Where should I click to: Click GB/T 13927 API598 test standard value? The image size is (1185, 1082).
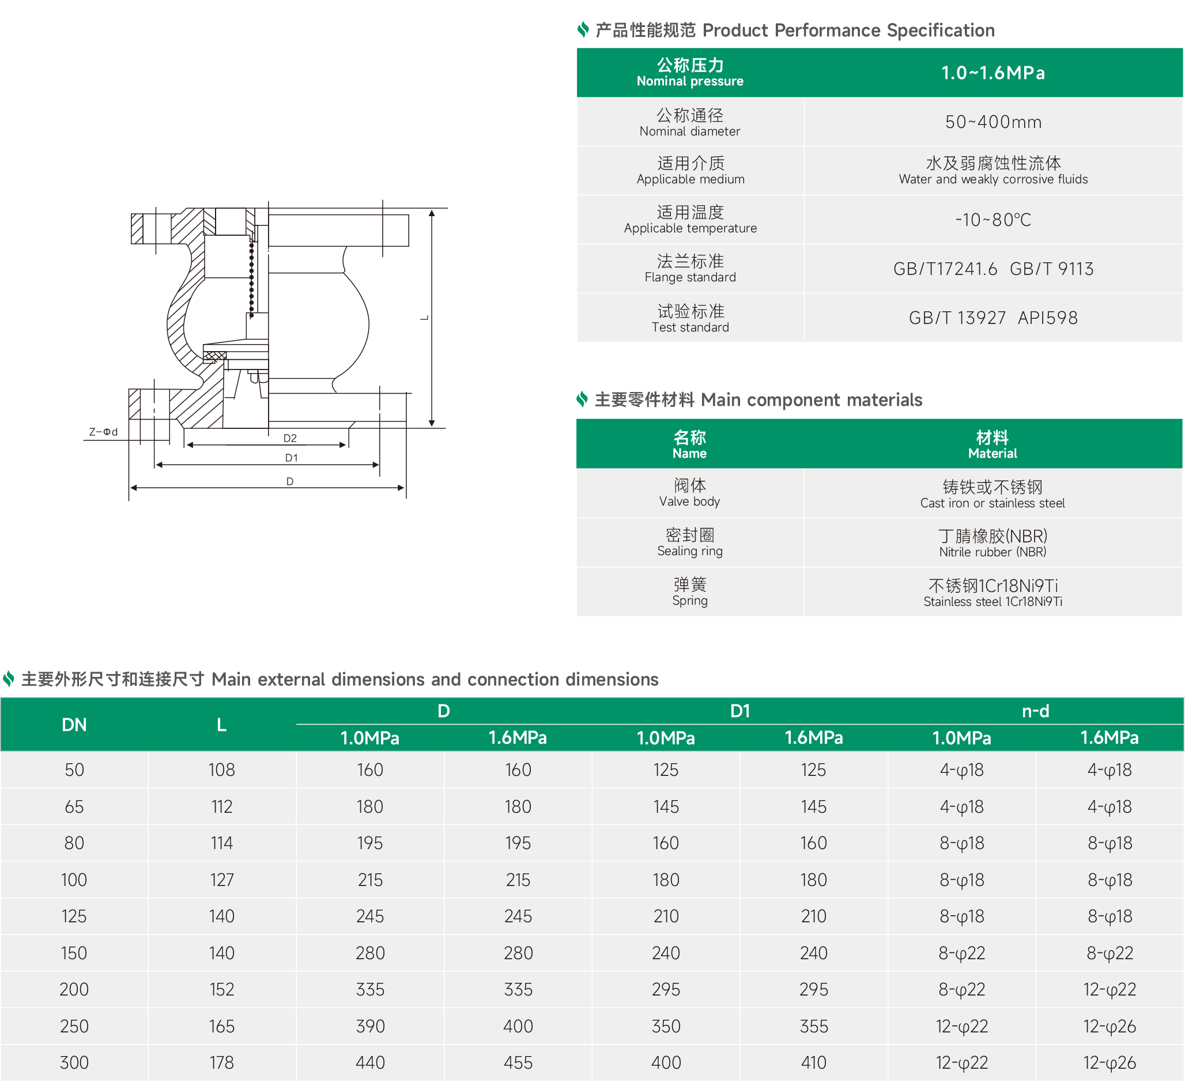pyautogui.click(x=993, y=318)
